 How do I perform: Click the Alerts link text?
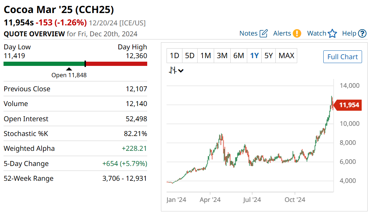(x=282, y=33)
